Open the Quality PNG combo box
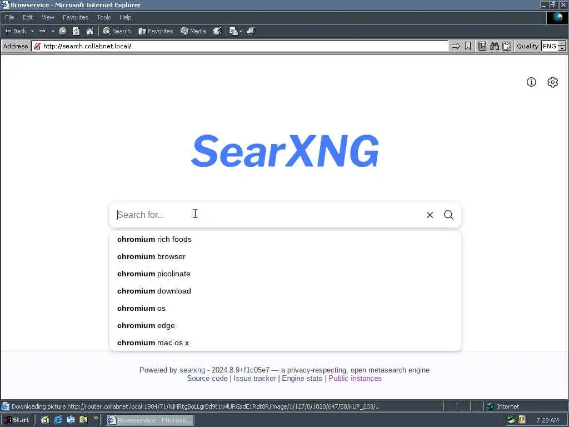This screenshot has height=427, width=569. click(x=550, y=46)
